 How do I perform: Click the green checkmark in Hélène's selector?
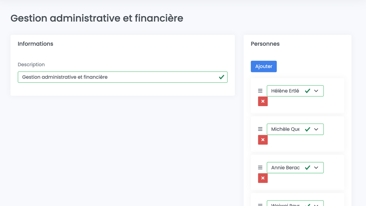(x=307, y=91)
